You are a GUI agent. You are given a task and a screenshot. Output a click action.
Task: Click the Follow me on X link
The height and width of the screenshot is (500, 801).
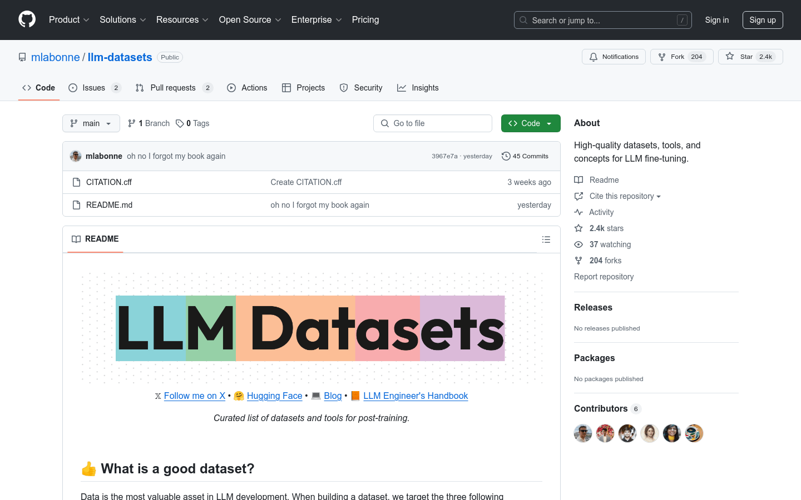coord(195,396)
